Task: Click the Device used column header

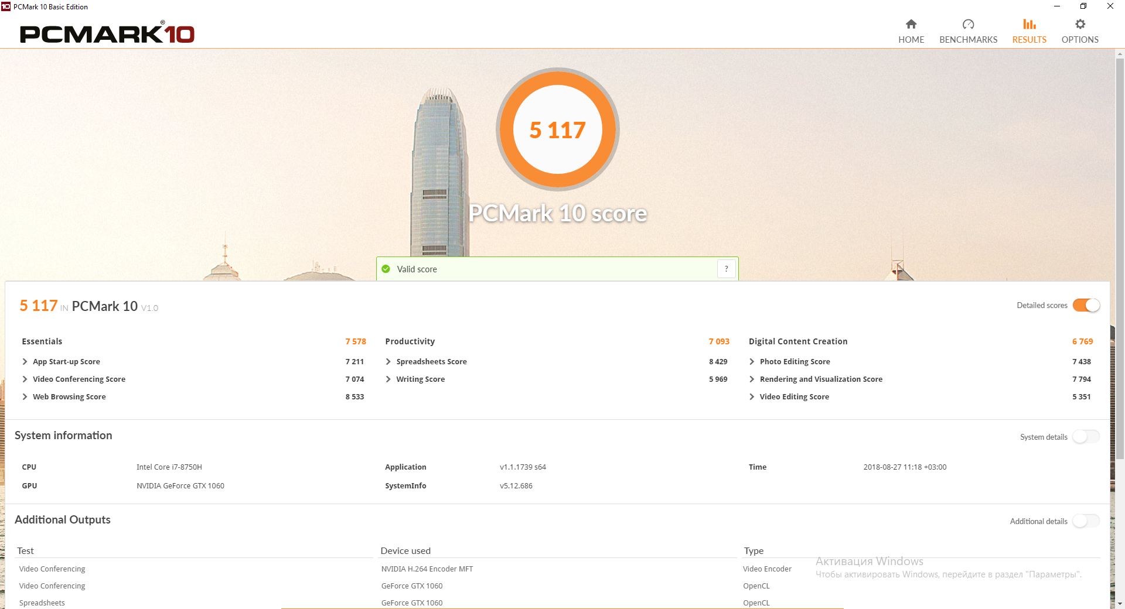Action: point(405,551)
